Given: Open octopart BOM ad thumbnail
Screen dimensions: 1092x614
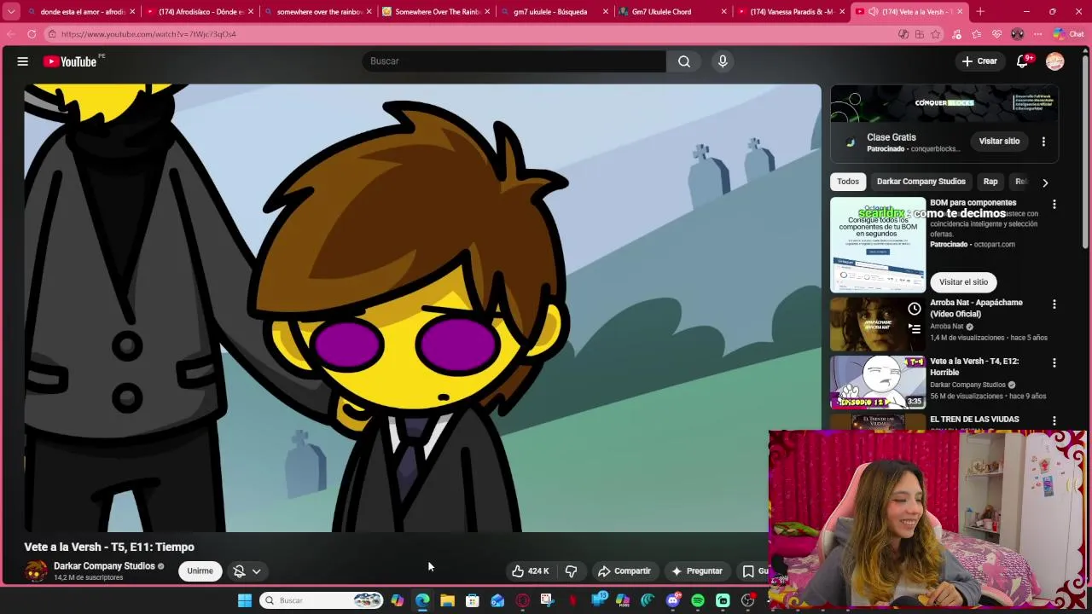Looking at the screenshot, I should pos(878,246).
